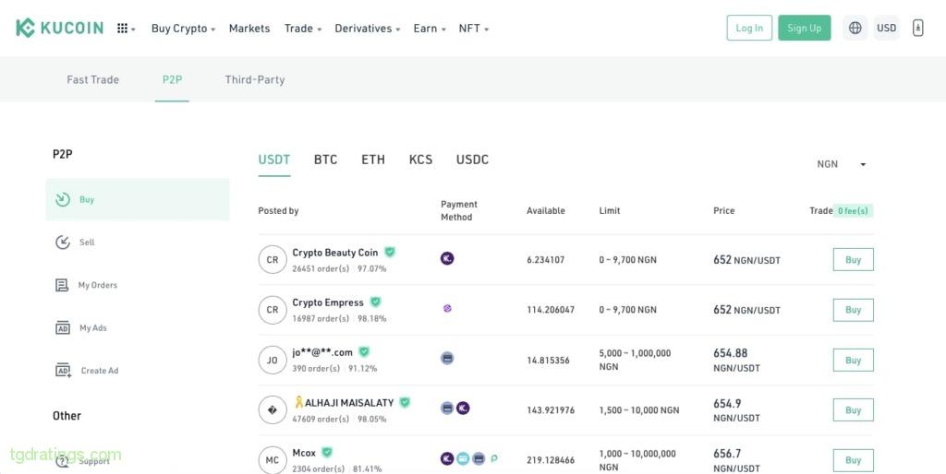Click jo**@**.com bank card payment icon
Screen dimensions: 946x474
coord(447,359)
